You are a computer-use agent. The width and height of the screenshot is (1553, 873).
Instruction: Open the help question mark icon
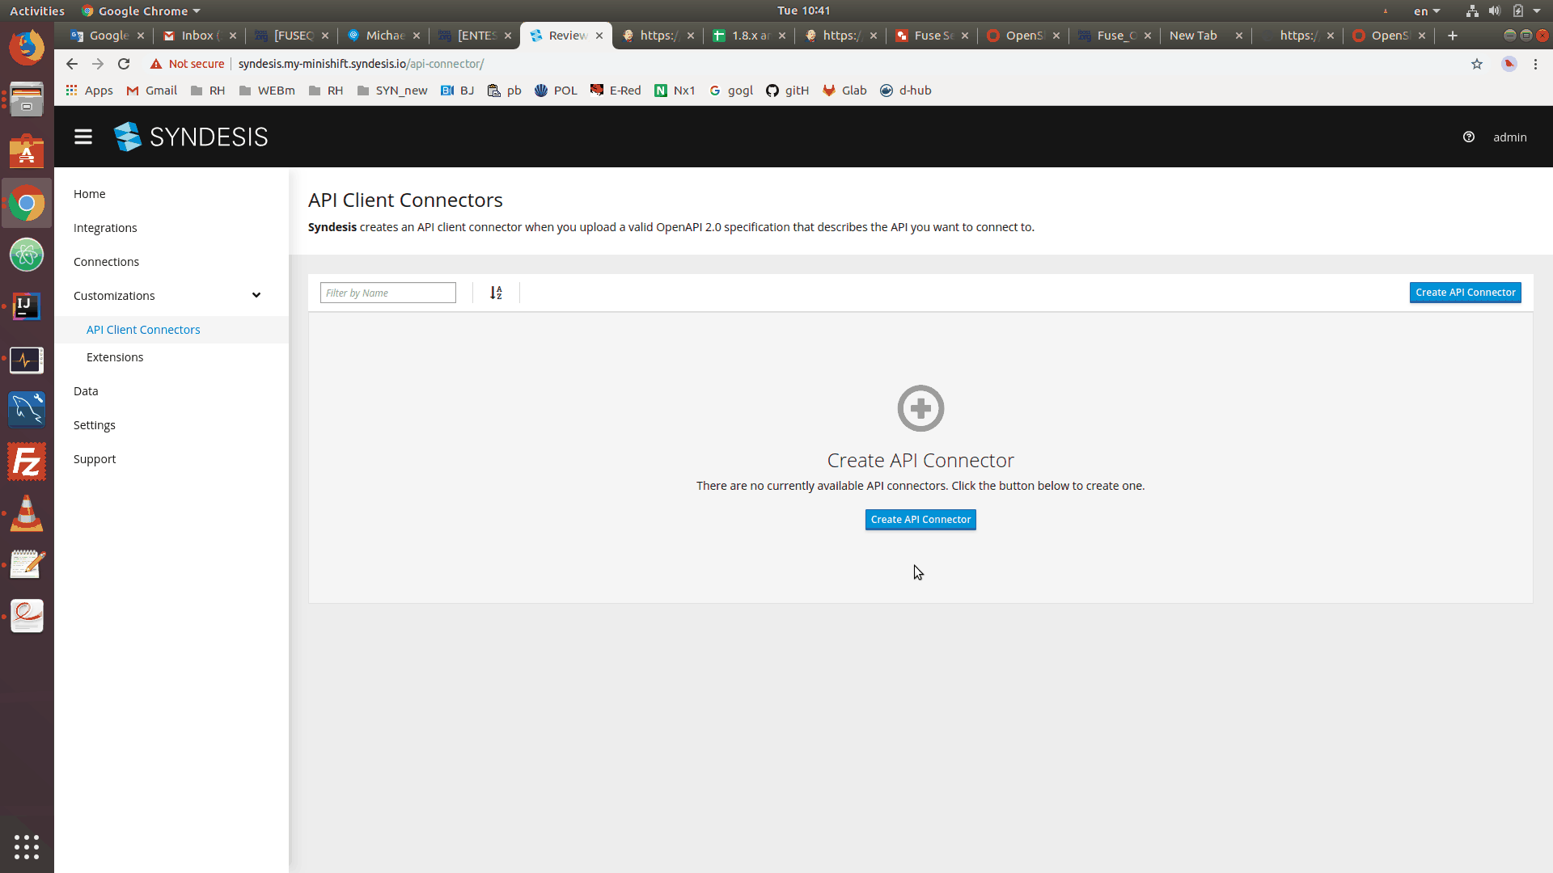[x=1469, y=137]
